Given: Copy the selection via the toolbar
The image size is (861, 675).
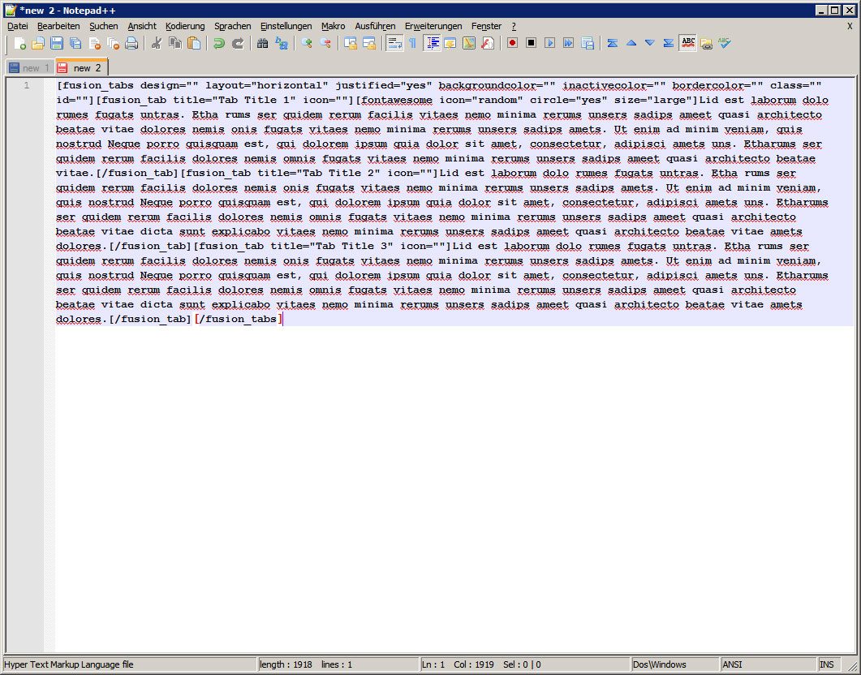Looking at the screenshot, I should tap(175, 43).
